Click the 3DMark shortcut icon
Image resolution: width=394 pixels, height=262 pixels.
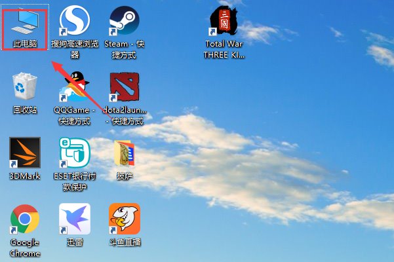click(x=25, y=153)
